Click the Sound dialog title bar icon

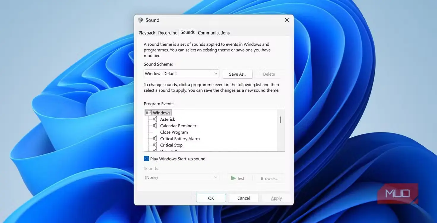click(x=140, y=20)
